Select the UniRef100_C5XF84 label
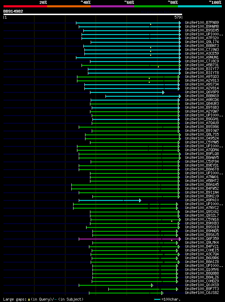225x302 pixels. (202, 161)
